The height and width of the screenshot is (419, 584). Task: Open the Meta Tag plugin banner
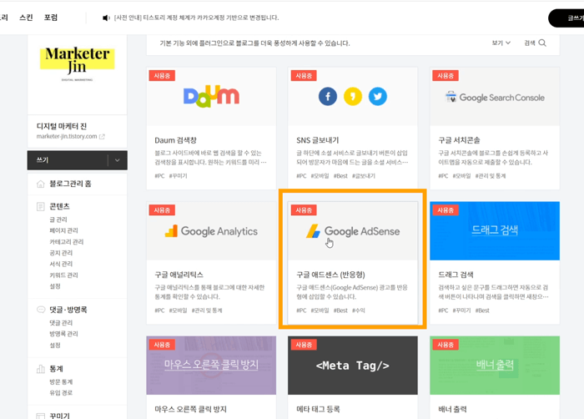point(353,366)
